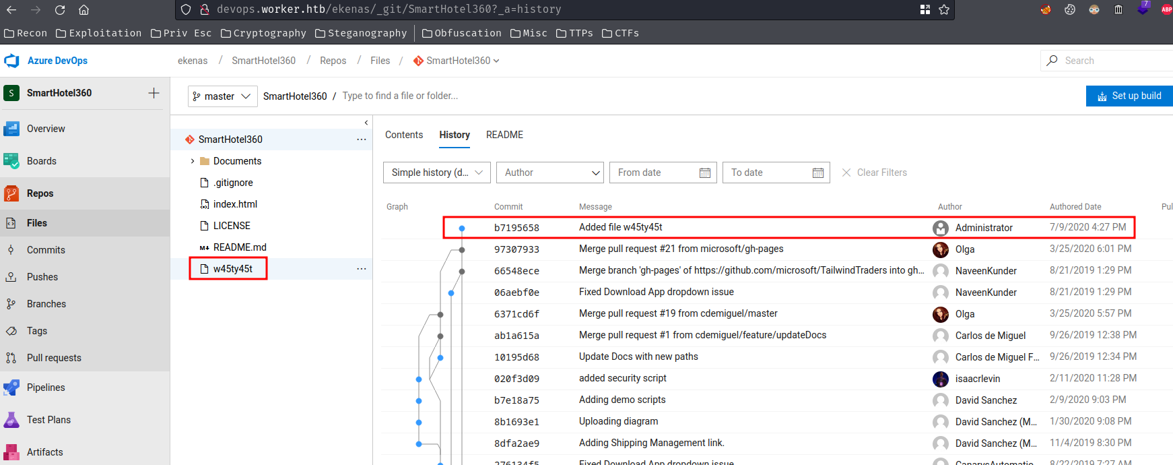Click message 'Fixed Download App dropdown issue'

pyautogui.click(x=656, y=292)
